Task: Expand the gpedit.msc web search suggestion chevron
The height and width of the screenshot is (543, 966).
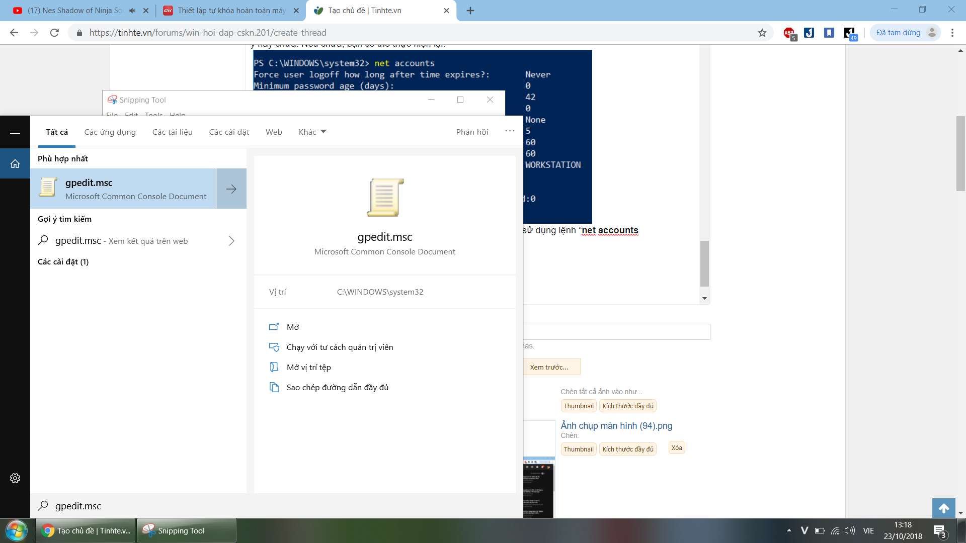Action: click(x=231, y=241)
